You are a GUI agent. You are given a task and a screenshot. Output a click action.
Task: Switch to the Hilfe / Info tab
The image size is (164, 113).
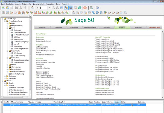138,28
